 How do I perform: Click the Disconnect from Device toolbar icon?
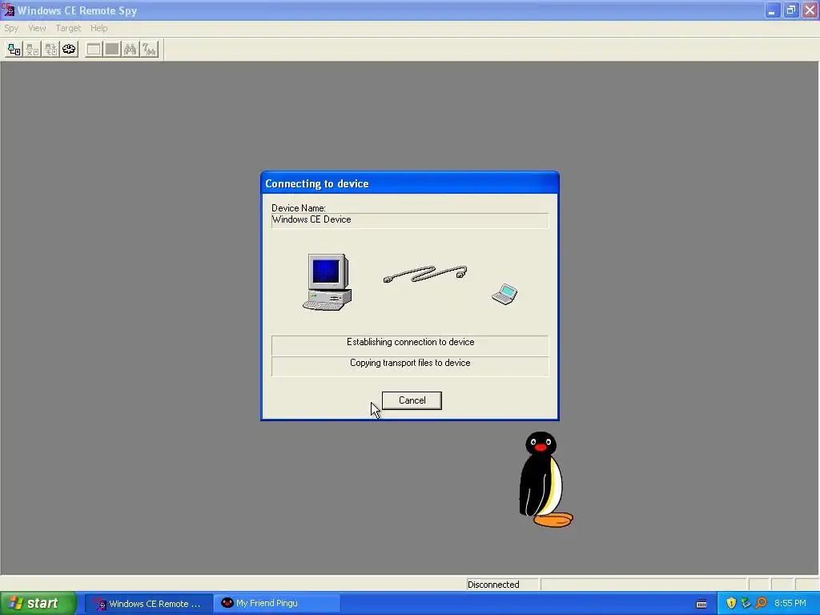[x=32, y=49]
